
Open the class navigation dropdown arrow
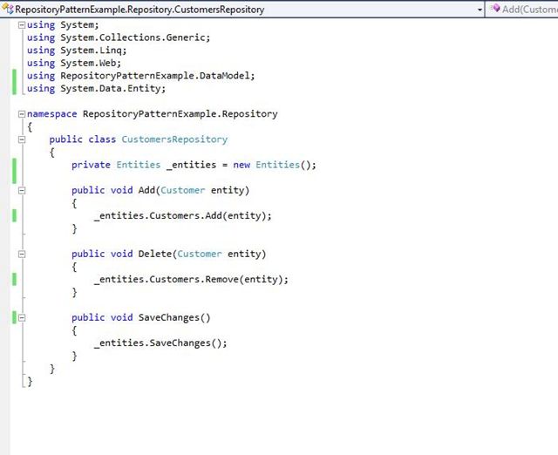click(x=480, y=9)
